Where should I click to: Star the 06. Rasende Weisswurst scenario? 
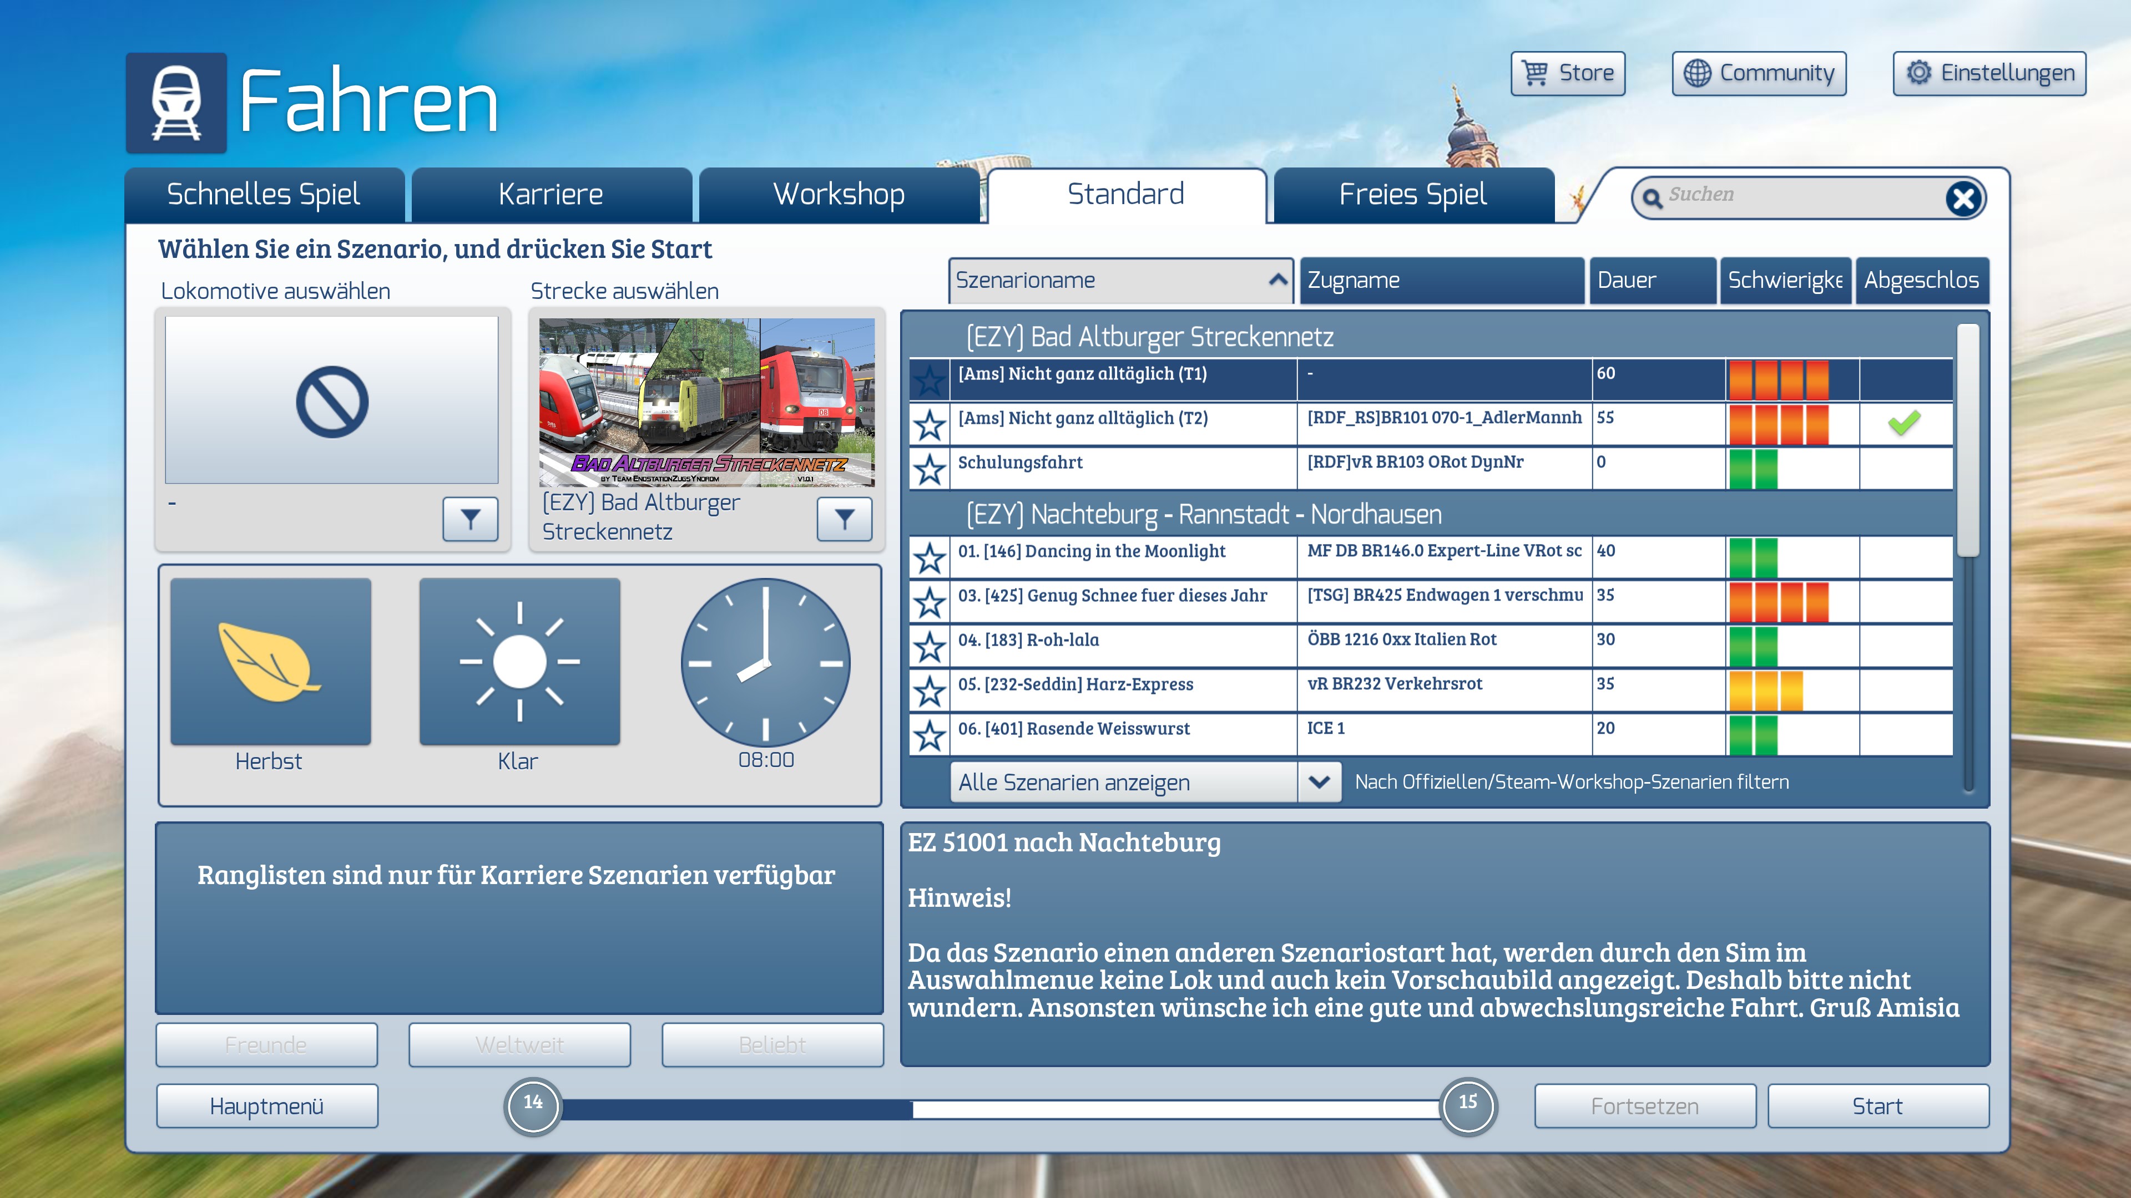930,735
